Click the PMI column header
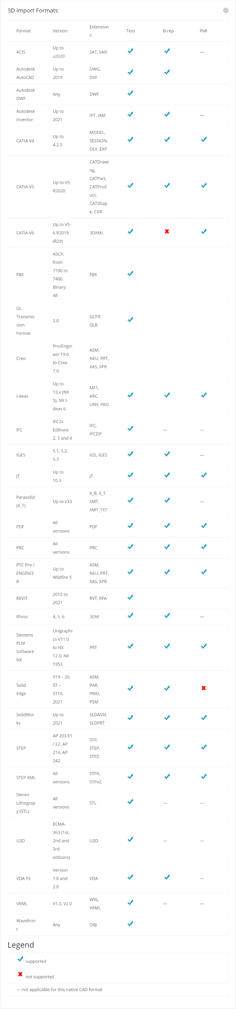 203,31
